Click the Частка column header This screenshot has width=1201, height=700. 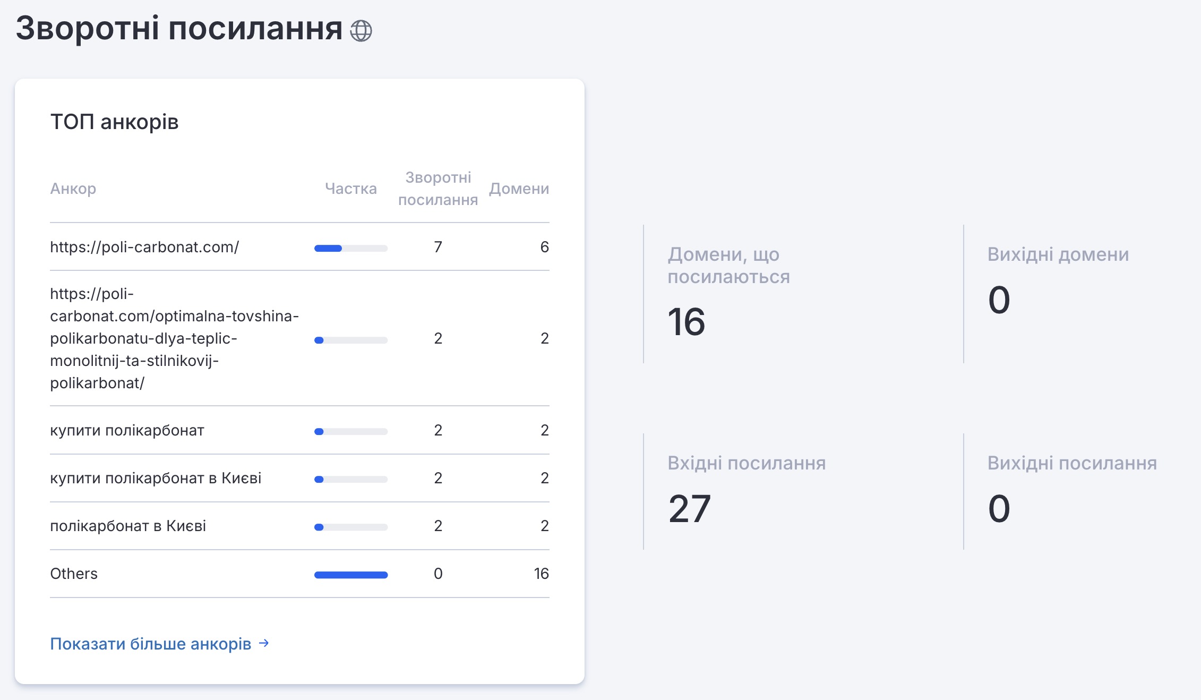point(350,189)
